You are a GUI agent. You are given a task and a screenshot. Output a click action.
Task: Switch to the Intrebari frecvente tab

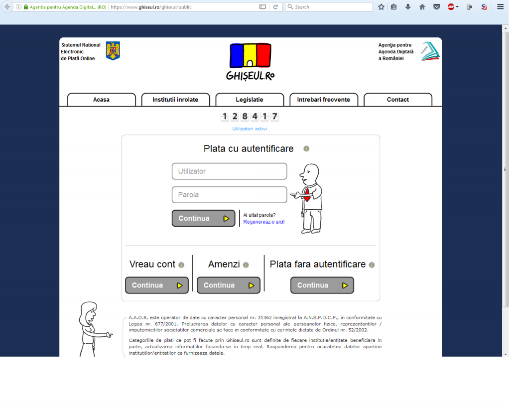pyautogui.click(x=323, y=100)
